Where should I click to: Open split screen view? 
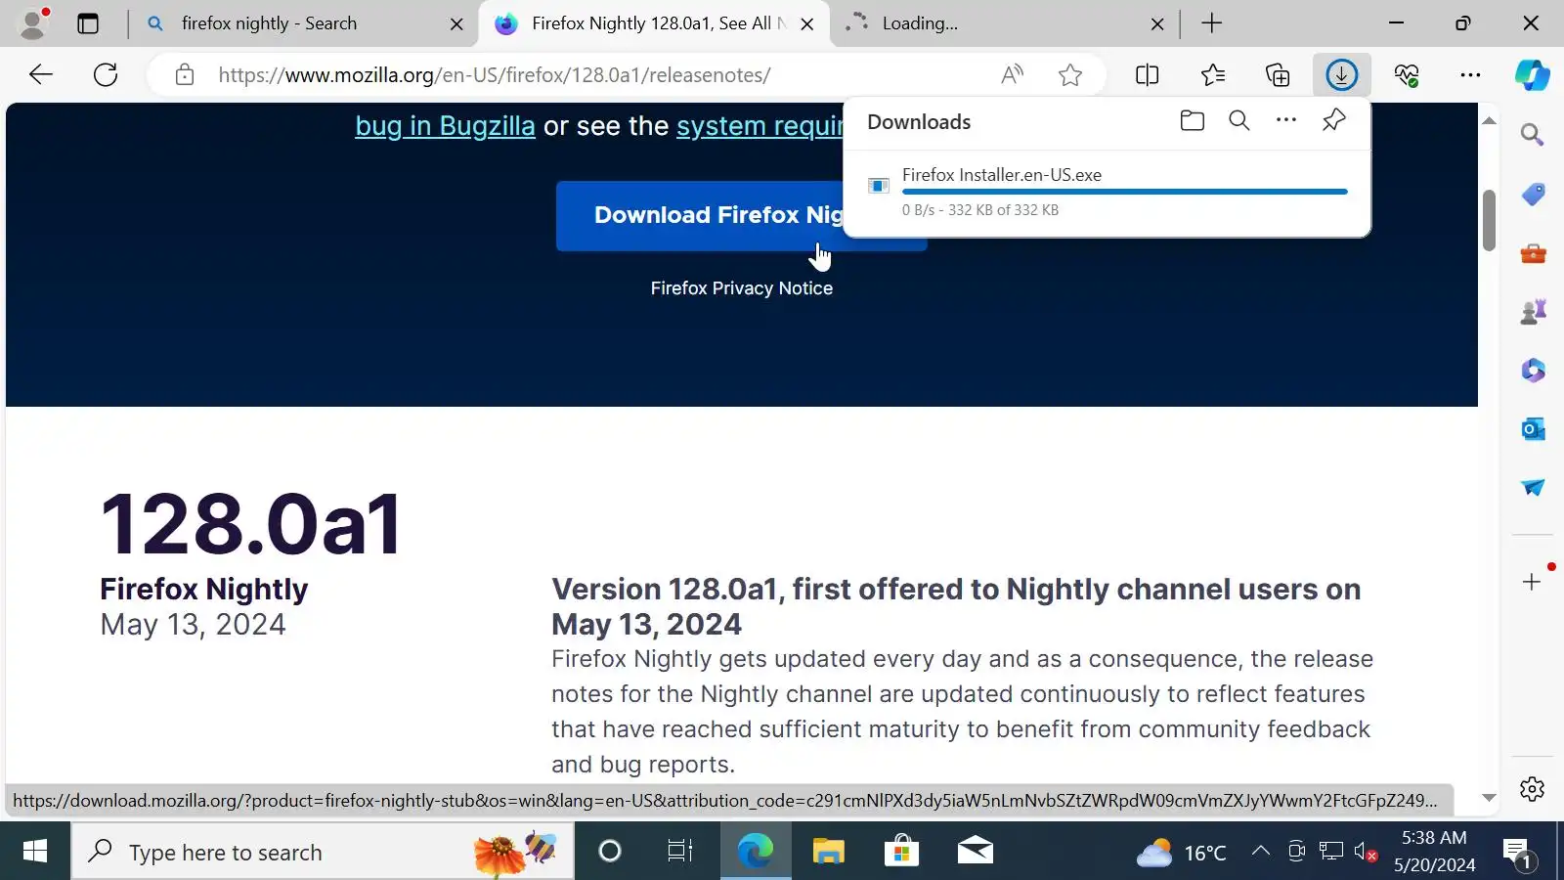(1148, 74)
